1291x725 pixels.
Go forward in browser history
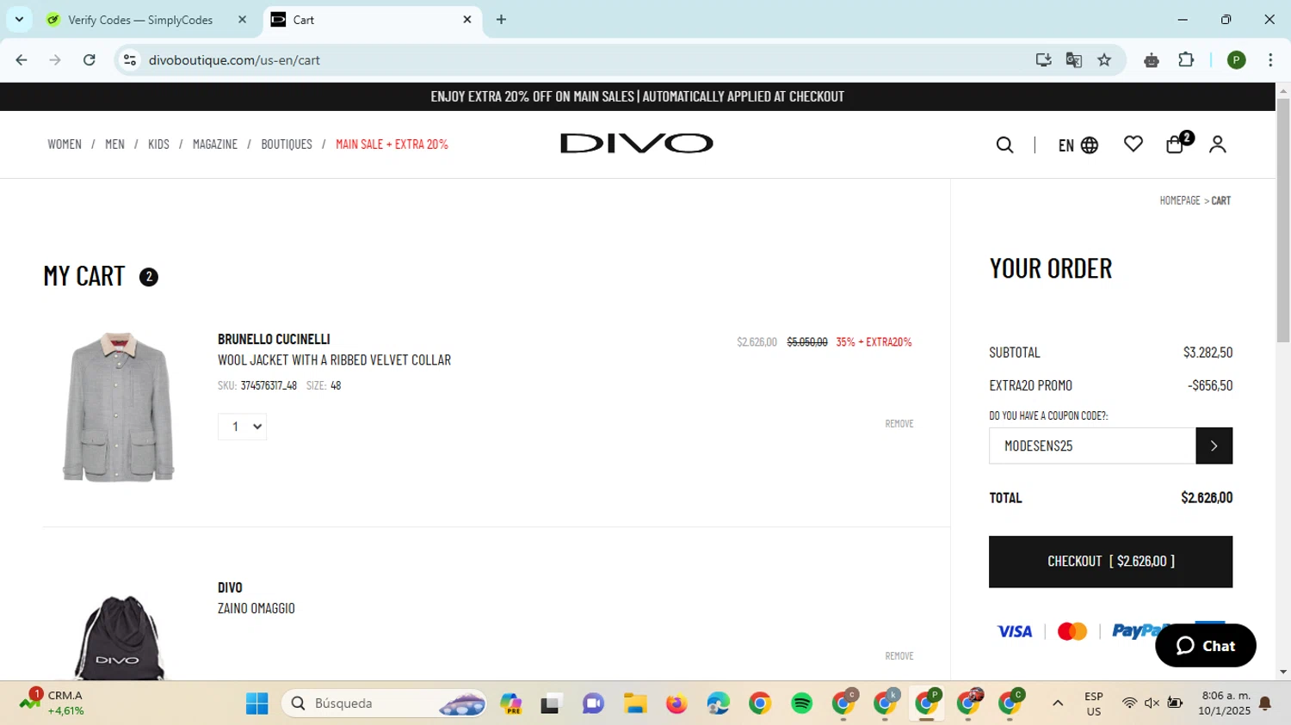pyautogui.click(x=55, y=60)
